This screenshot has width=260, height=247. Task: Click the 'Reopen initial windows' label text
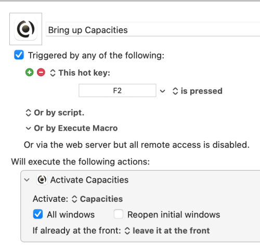click(x=174, y=215)
